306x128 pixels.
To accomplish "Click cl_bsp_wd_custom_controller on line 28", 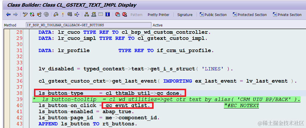I will coord(165,32).
